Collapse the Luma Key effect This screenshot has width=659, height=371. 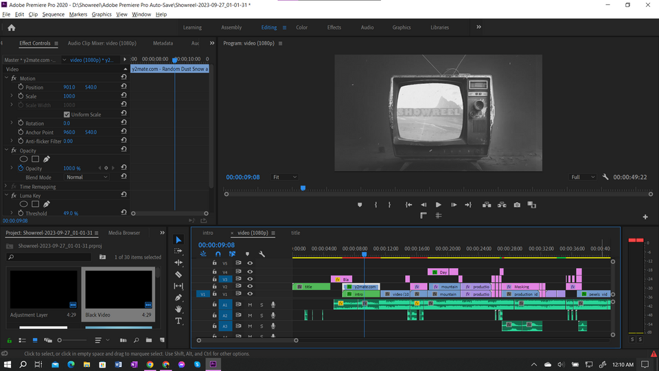[6, 195]
